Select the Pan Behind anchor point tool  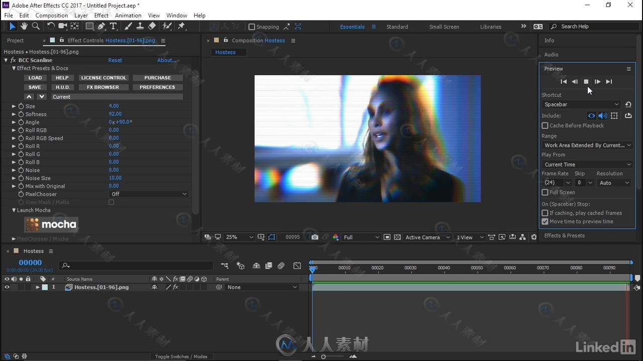point(74,26)
